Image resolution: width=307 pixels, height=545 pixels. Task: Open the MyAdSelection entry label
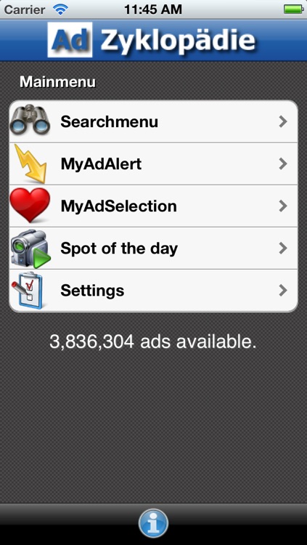click(118, 206)
